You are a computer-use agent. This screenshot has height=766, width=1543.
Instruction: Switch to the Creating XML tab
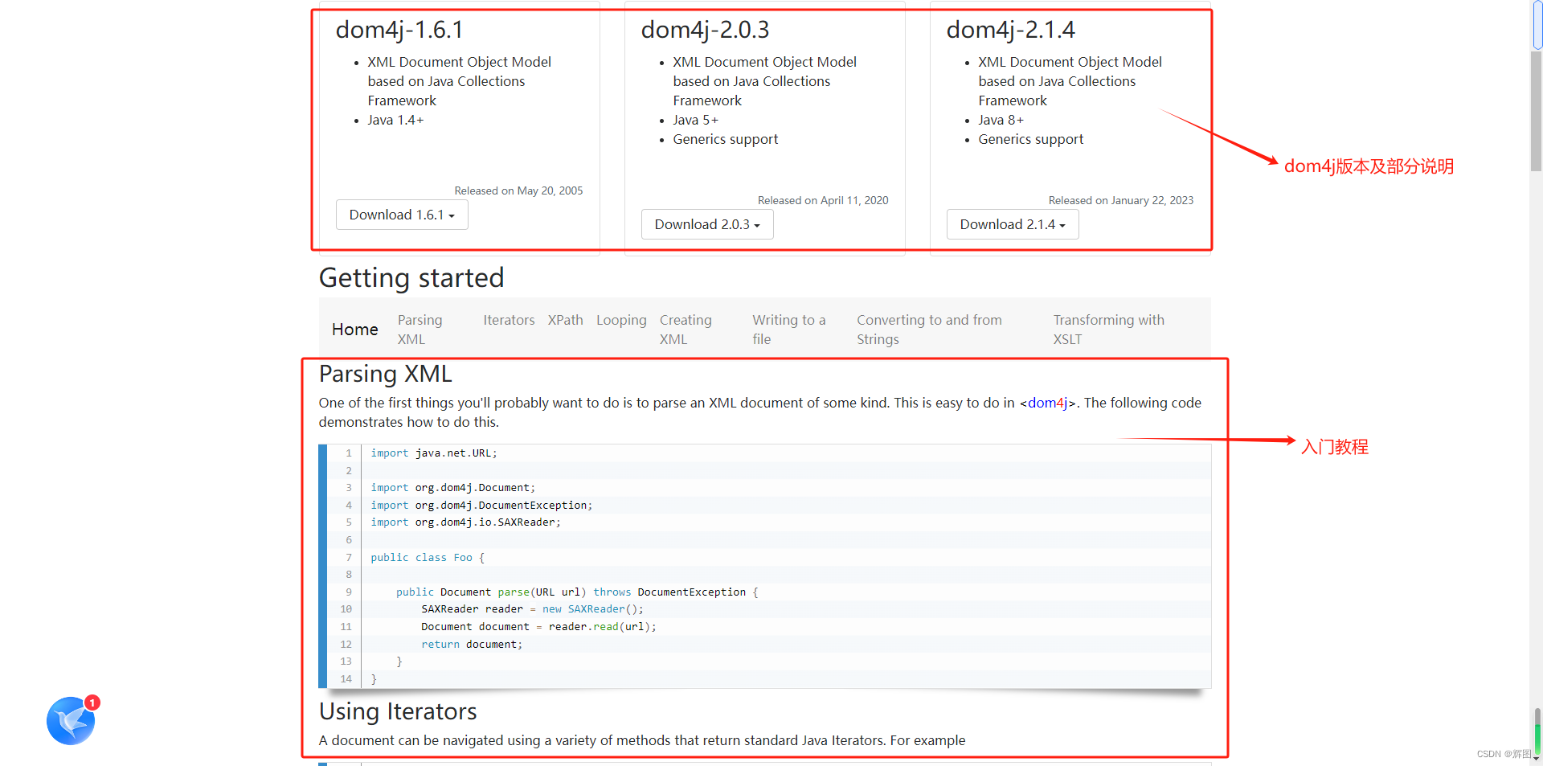tap(686, 330)
